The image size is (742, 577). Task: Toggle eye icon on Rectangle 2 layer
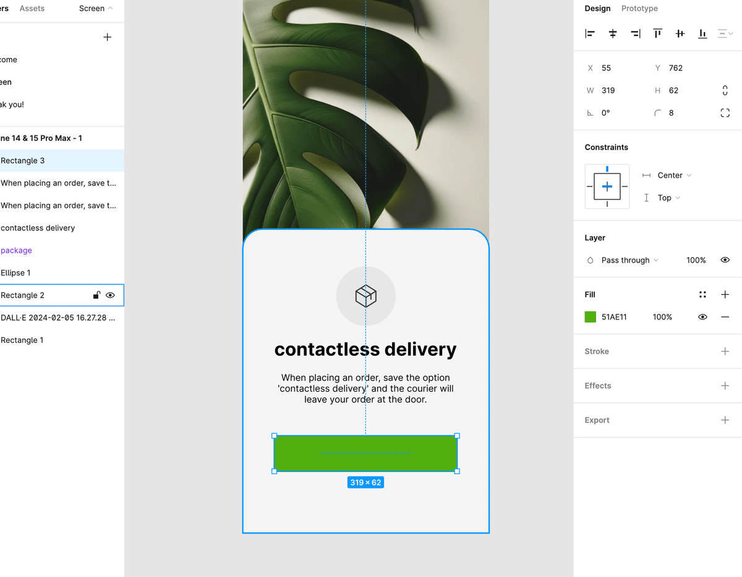110,295
